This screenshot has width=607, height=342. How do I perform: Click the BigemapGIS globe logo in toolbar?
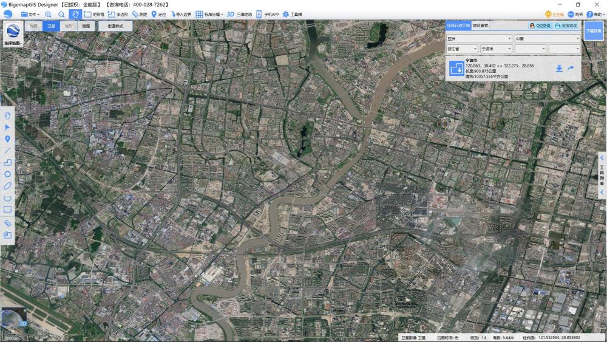(x=8, y=15)
